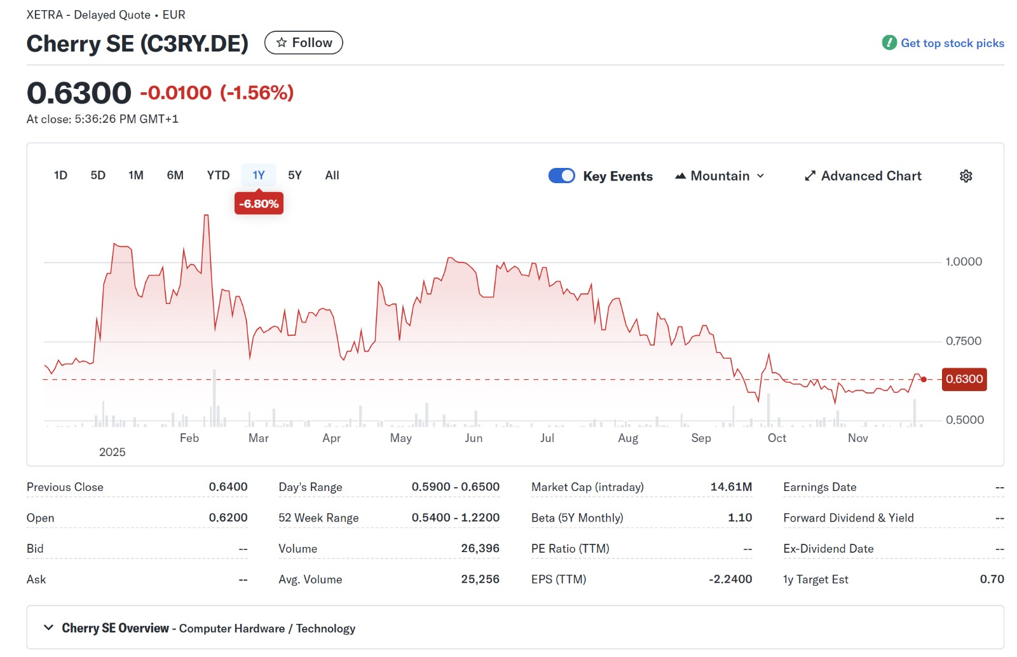
Task: Switch chart to 5D range
Action: [98, 176]
